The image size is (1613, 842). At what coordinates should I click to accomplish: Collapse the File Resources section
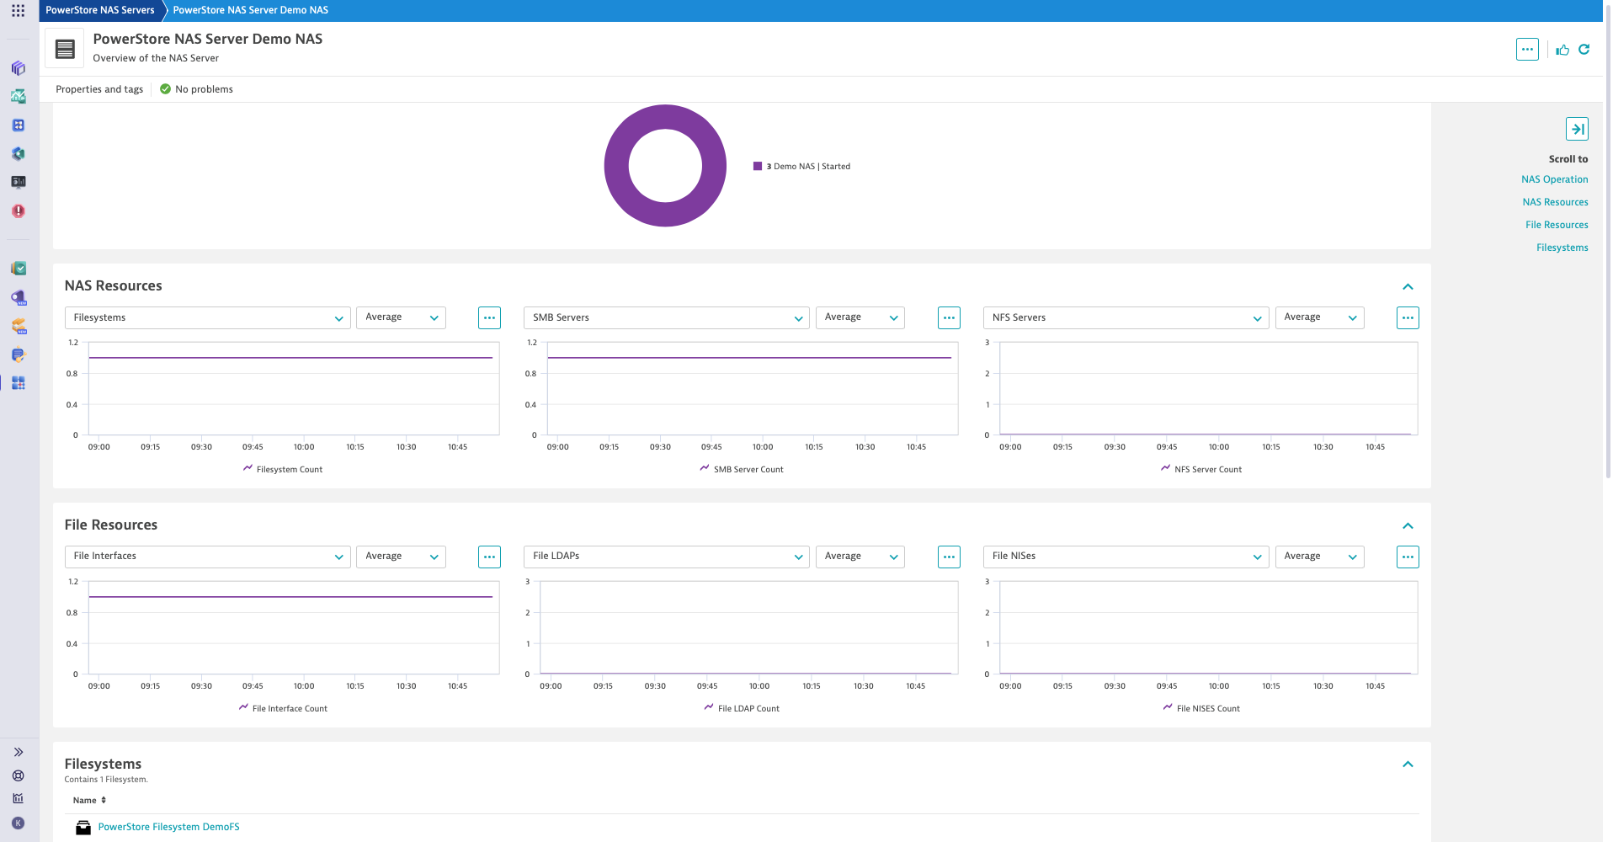[x=1408, y=526]
